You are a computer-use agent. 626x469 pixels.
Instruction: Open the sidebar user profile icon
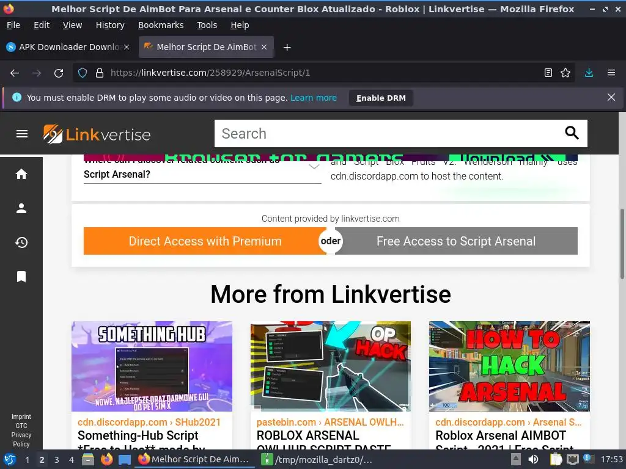(21, 208)
